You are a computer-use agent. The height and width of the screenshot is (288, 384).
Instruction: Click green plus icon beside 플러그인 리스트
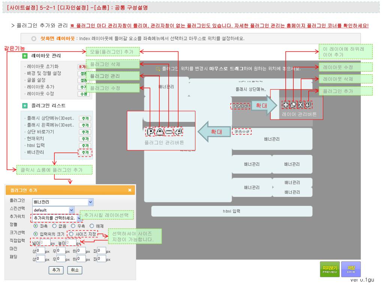pos(25,106)
